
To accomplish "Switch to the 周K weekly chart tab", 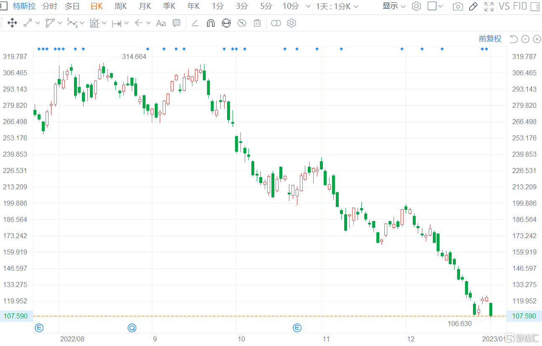I will (120, 6).
